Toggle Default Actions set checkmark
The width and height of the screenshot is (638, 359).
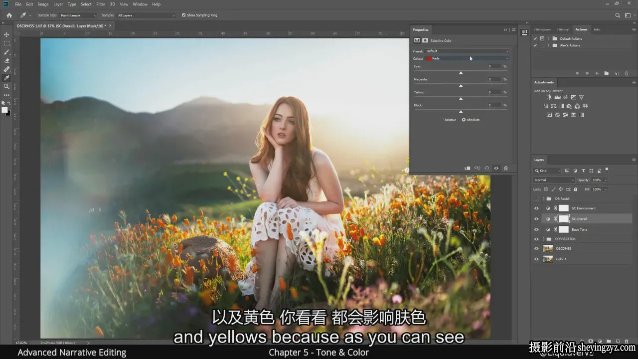tap(535, 38)
